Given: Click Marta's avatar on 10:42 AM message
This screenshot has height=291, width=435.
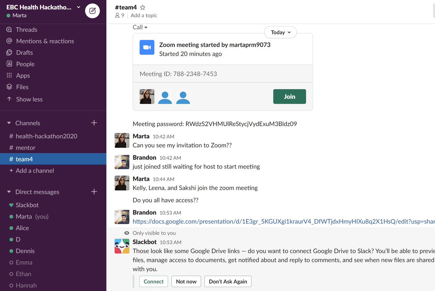Looking at the screenshot, I should 122,140.
